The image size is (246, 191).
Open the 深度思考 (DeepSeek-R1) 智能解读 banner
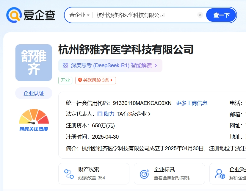(110, 66)
